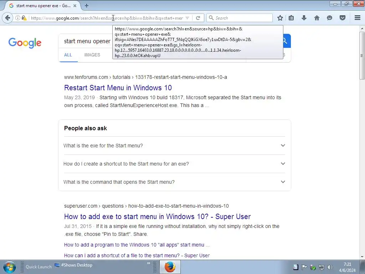Click the padlock warning icon in address bar
Viewport: 365px width, 274px height.
click(24, 18)
